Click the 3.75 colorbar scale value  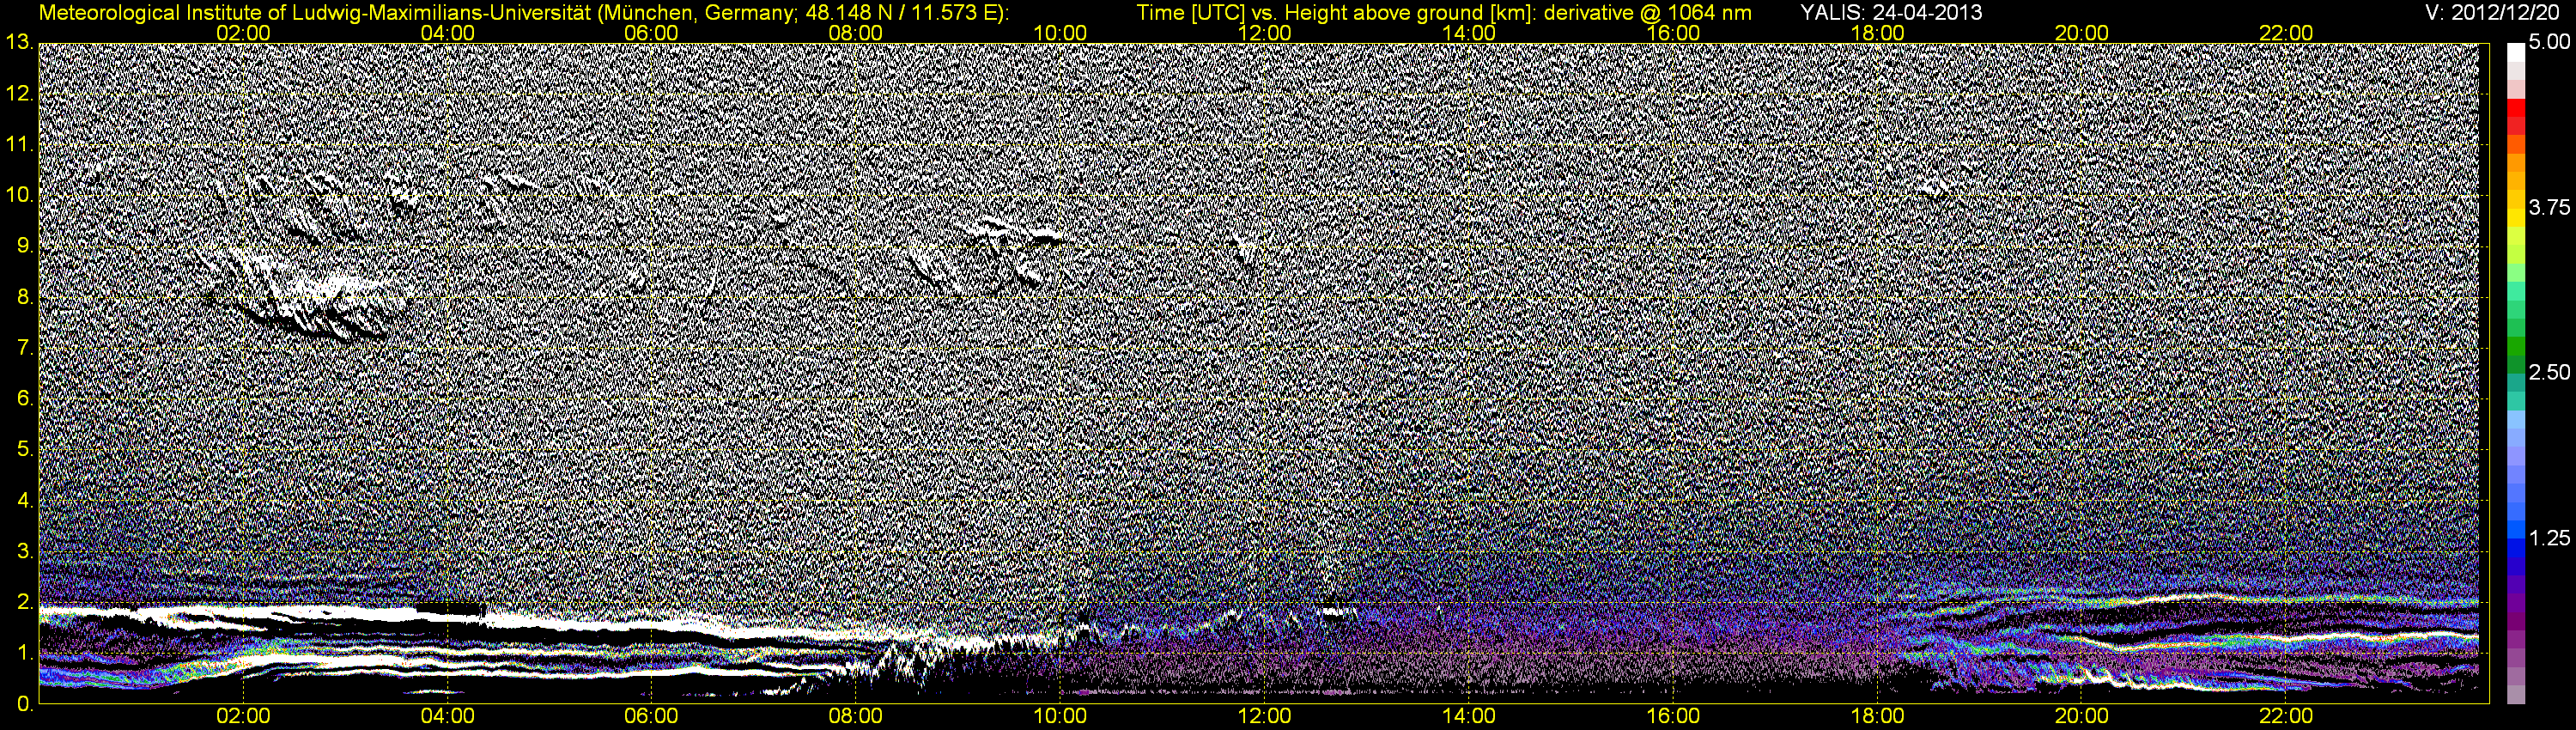coord(2549,207)
